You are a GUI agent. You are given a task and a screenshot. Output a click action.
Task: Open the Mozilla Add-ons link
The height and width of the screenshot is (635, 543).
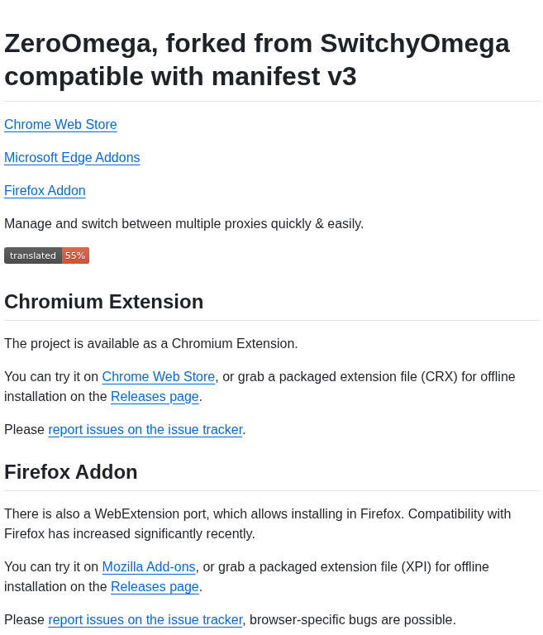149,567
